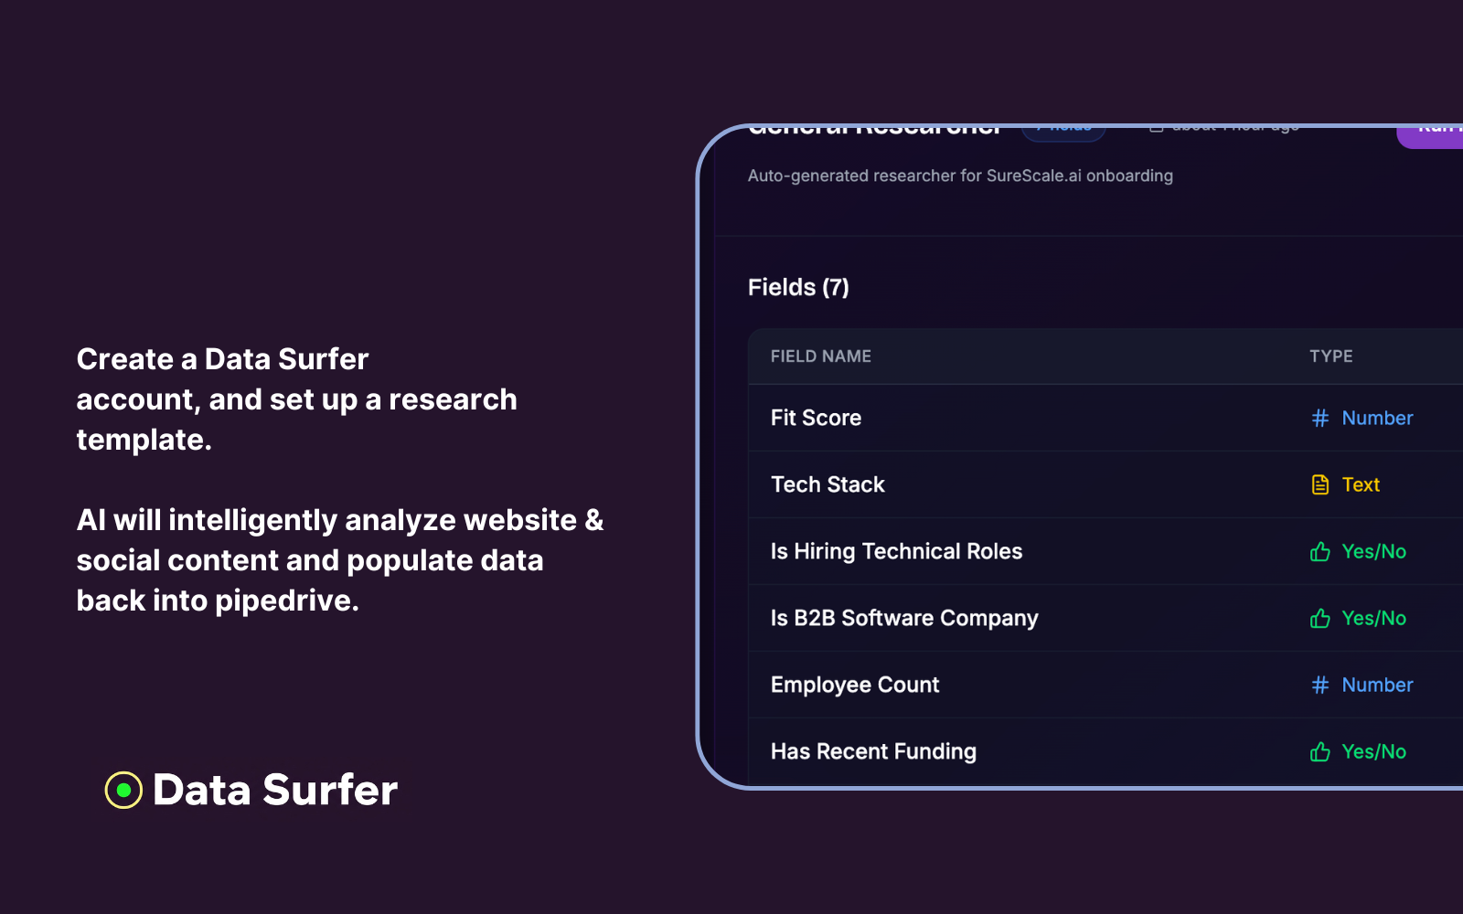The width and height of the screenshot is (1463, 914).
Task: Click the auto-generated researcher description text
Action: pyautogui.click(x=959, y=175)
